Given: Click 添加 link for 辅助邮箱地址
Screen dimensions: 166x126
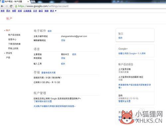Looking at the screenshot, I should (x=63, y=40).
